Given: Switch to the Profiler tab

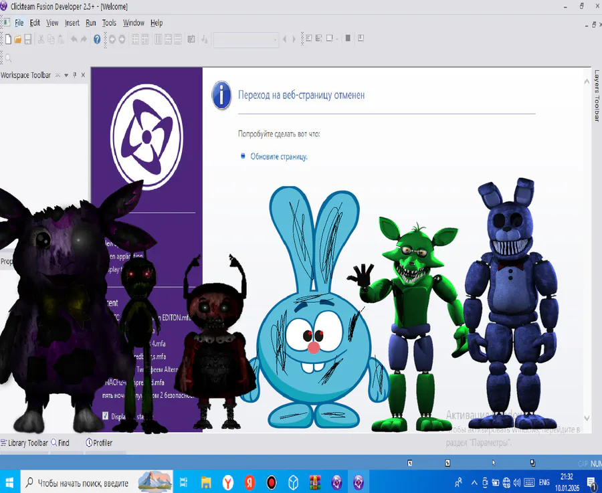Looking at the screenshot, I should (x=99, y=443).
